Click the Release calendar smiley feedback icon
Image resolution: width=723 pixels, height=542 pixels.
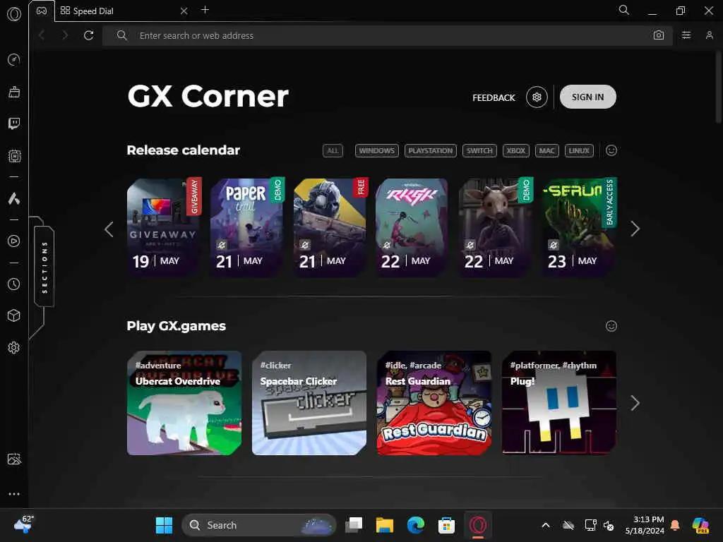[x=611, y=151]
